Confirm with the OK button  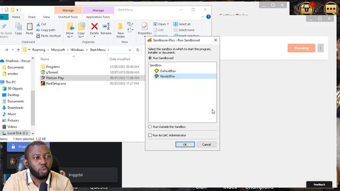click(x=185, y=144)
